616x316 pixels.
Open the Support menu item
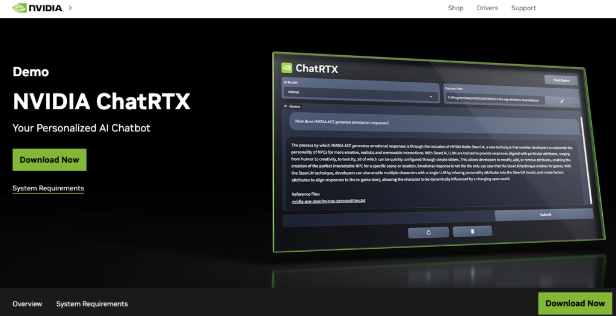click(x=523, y=8)
